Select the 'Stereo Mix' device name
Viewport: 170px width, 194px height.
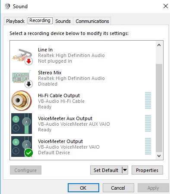tap(50, 73)
